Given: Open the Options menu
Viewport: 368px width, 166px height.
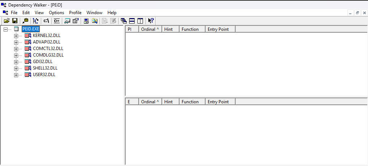Looking at the screenshot, I should (x=56, y=13).
